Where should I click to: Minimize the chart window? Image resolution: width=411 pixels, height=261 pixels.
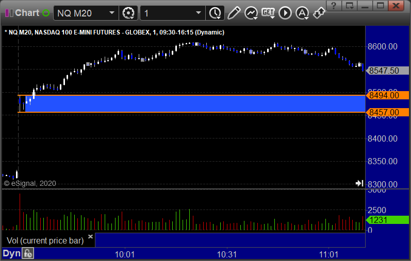(x=365, y=6)
